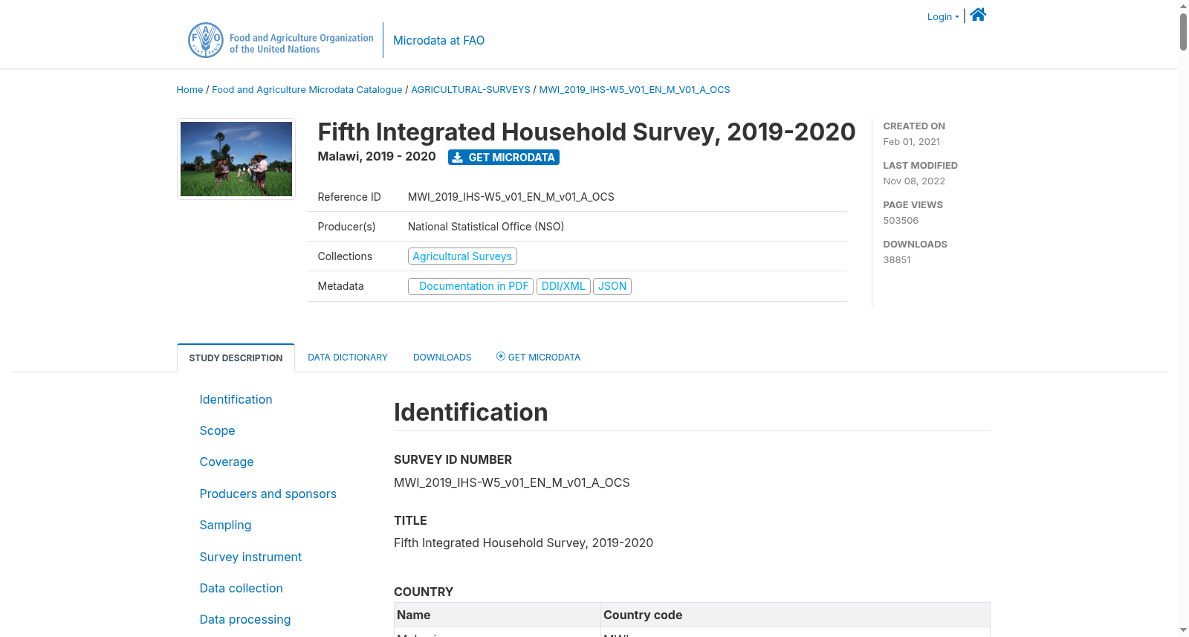Open the Agricultural Surveys collection

[x=462, y=256]
